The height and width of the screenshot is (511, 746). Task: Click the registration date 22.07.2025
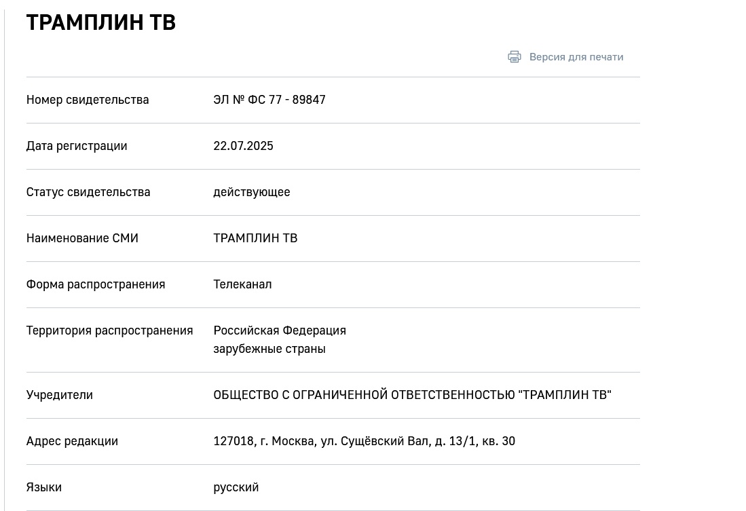[243, 146]
